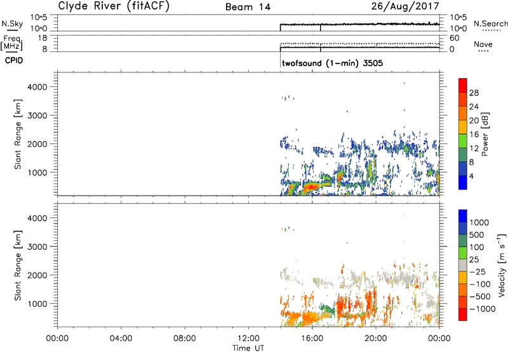The image size is (508, 352).
Task: Click the "12:00" time tick label
Action: (x=248, y=339)
